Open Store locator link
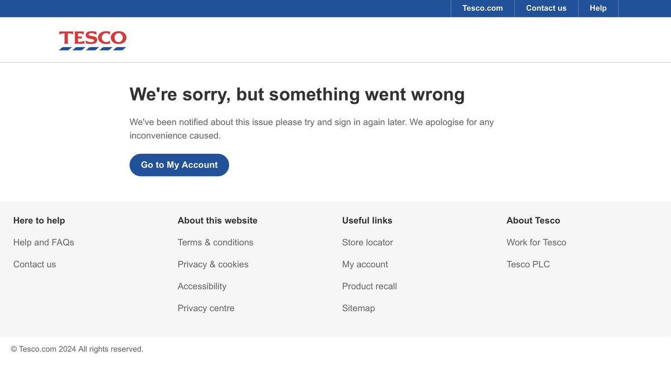 [367, 243]
